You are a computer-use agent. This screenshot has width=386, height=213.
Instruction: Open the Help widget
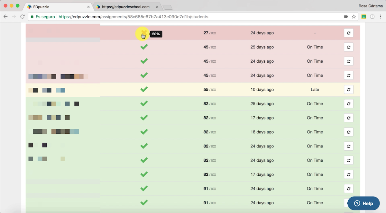coord(363,203)
